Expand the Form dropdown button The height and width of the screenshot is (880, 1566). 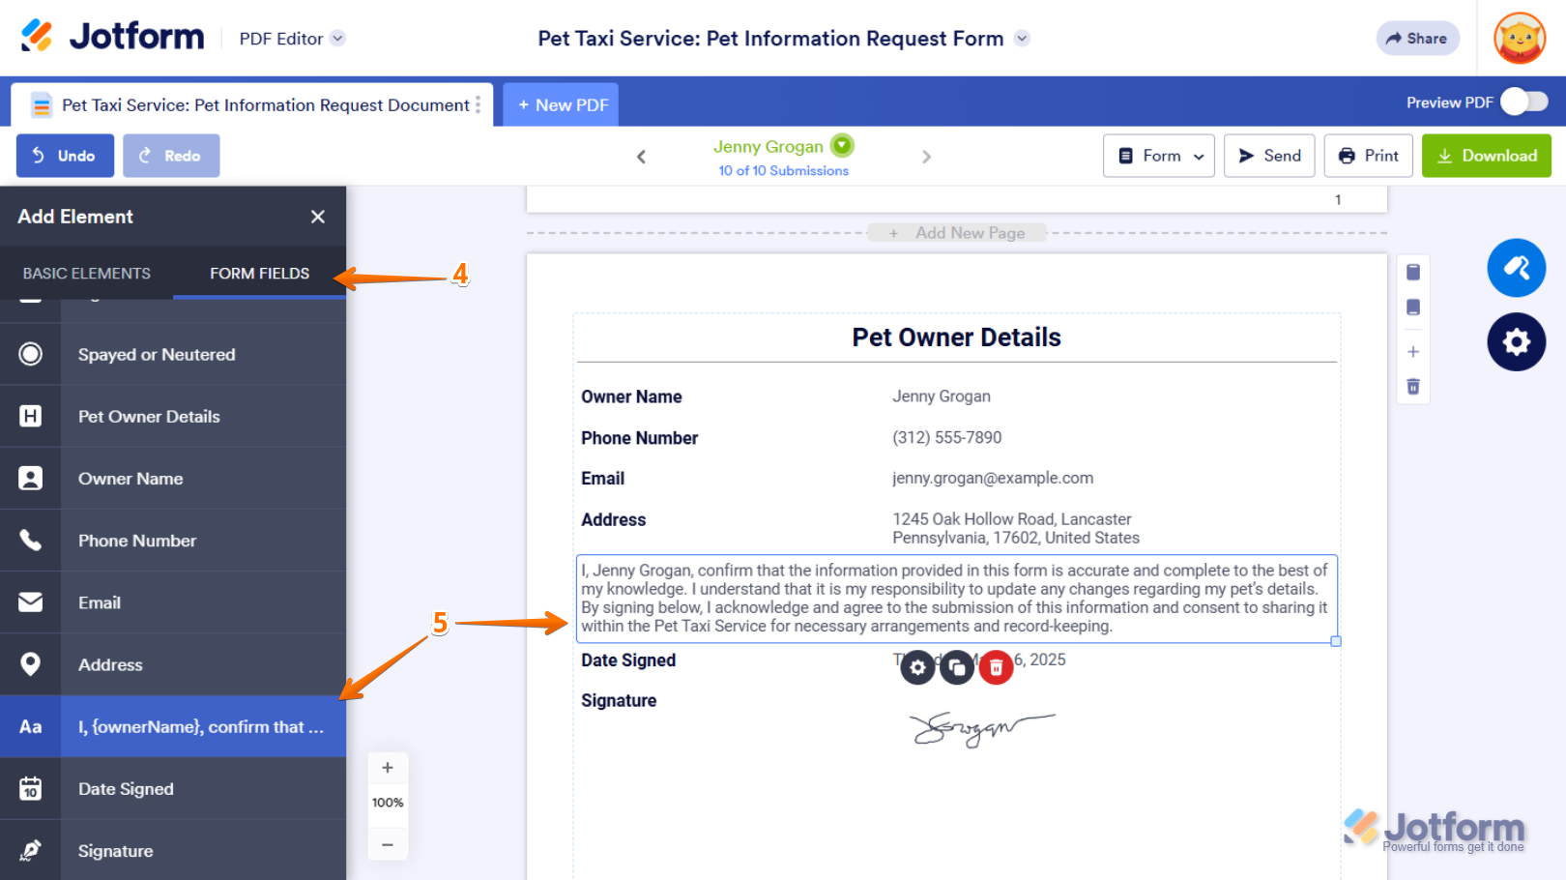click(1159, 156)
